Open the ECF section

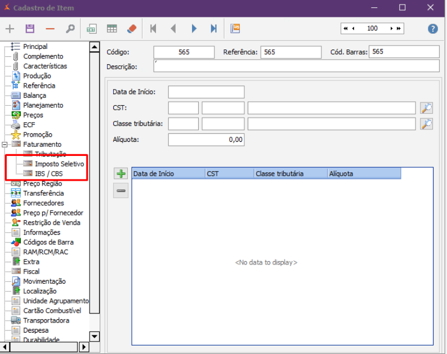coord(29,124)
